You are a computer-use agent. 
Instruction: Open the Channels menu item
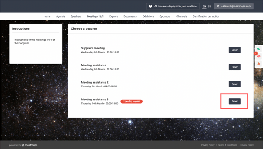click(182, 16)
